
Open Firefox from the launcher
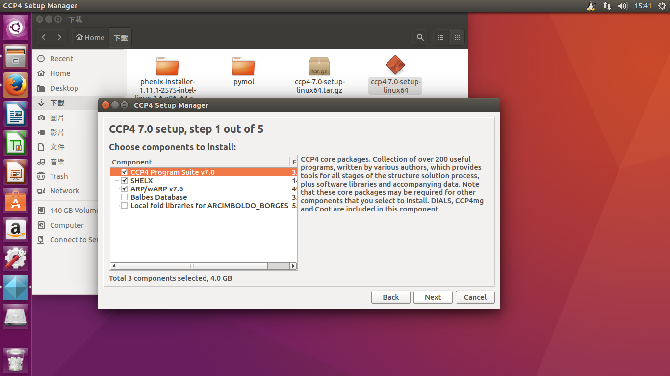(16, 85)
